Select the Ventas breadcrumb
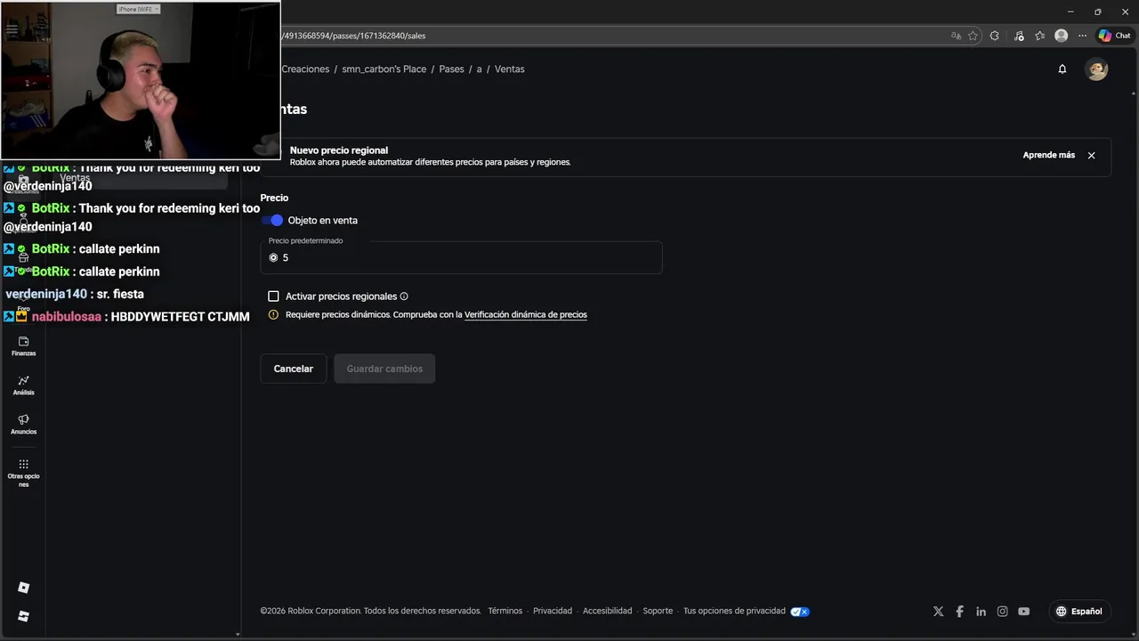The image size is (1139, 641). [x=509, y=69]
